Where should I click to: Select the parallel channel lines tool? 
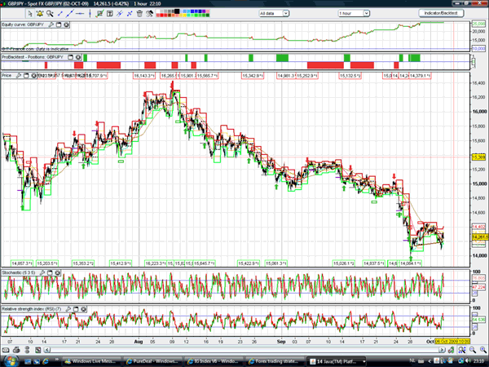[x=120, y=13]
